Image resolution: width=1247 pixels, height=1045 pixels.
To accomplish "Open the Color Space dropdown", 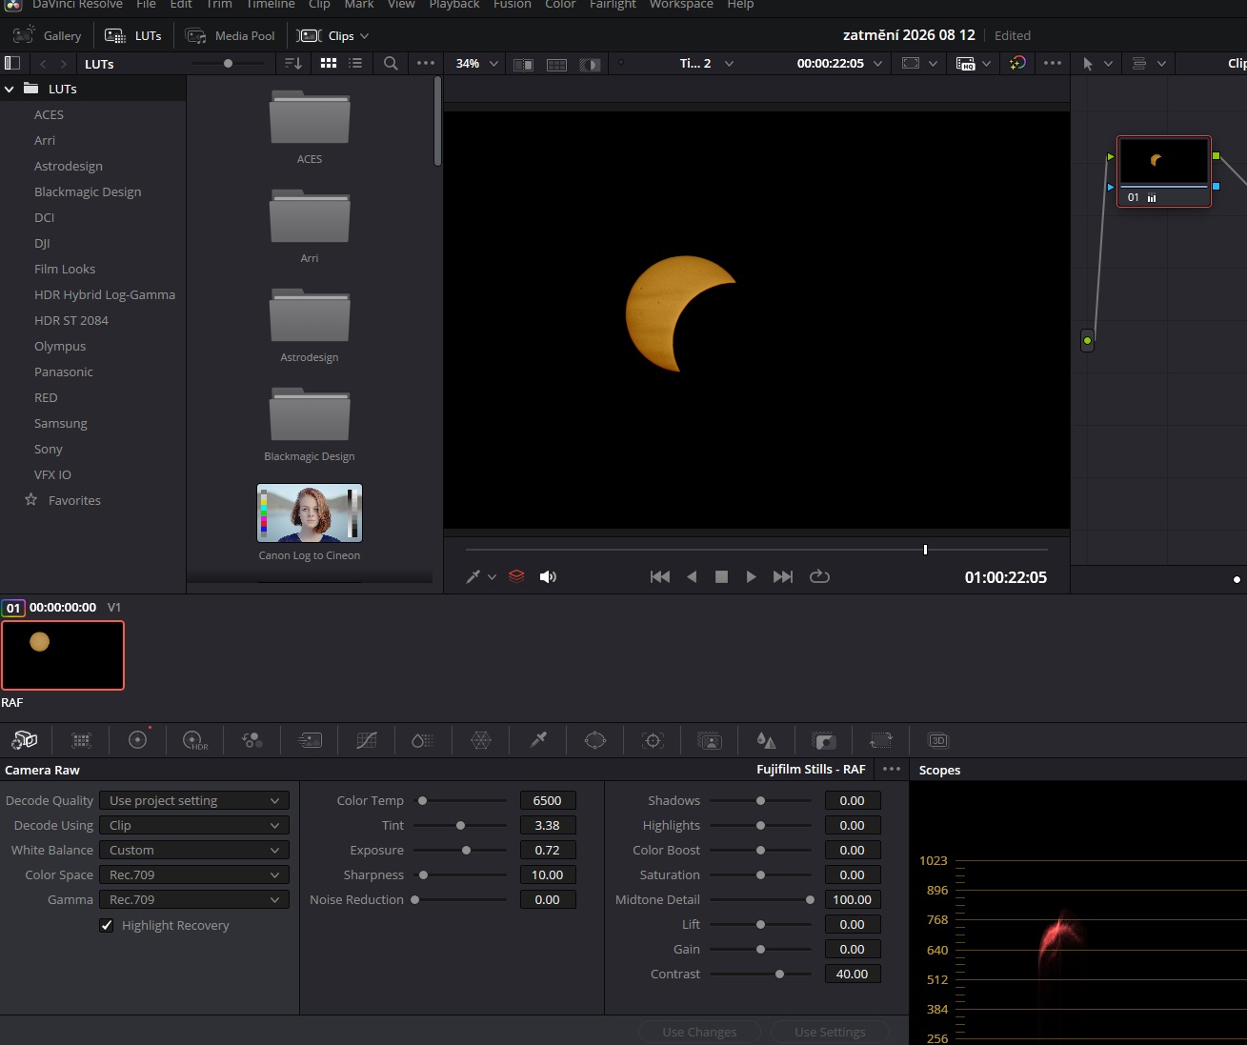I will coord(194,874).
